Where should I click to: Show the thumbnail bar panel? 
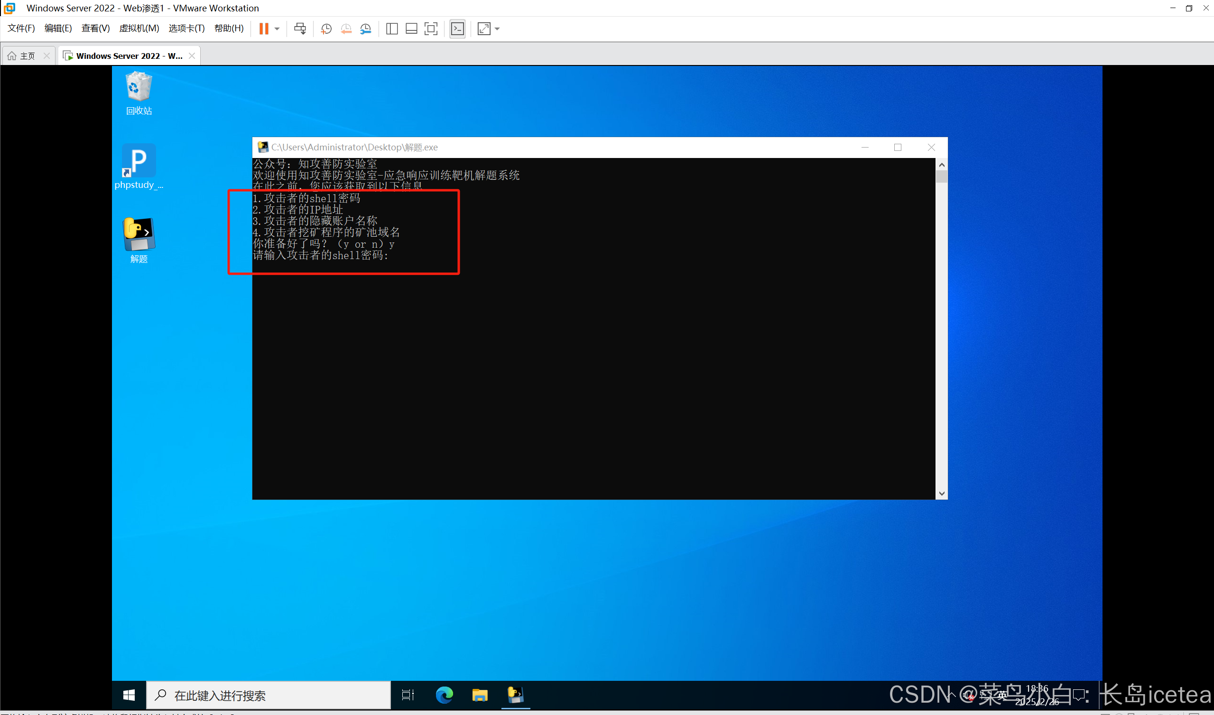[x=411, y=29]
